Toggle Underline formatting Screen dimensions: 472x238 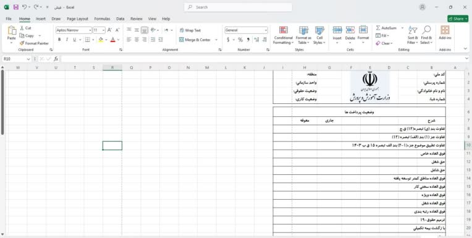[x=74, y=40]
